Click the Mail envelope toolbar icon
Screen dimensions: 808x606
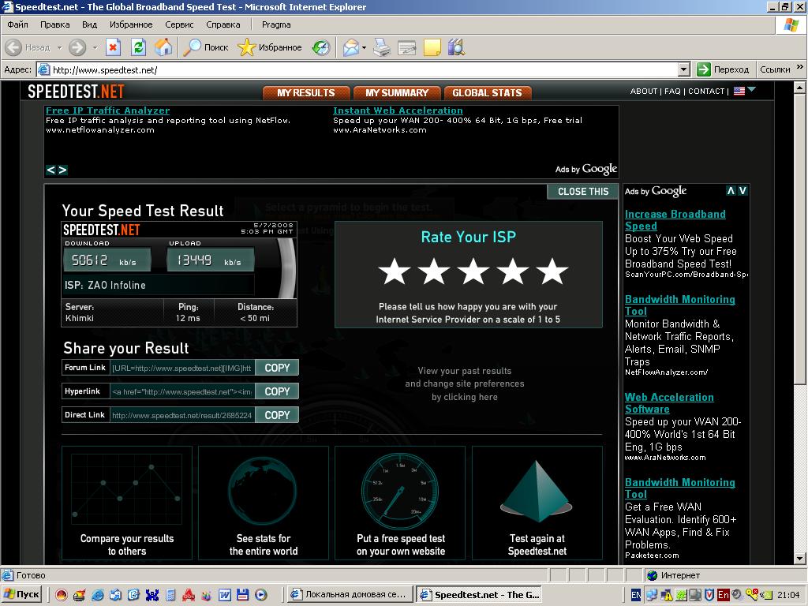pyautogui.click(x=351, y=48)
